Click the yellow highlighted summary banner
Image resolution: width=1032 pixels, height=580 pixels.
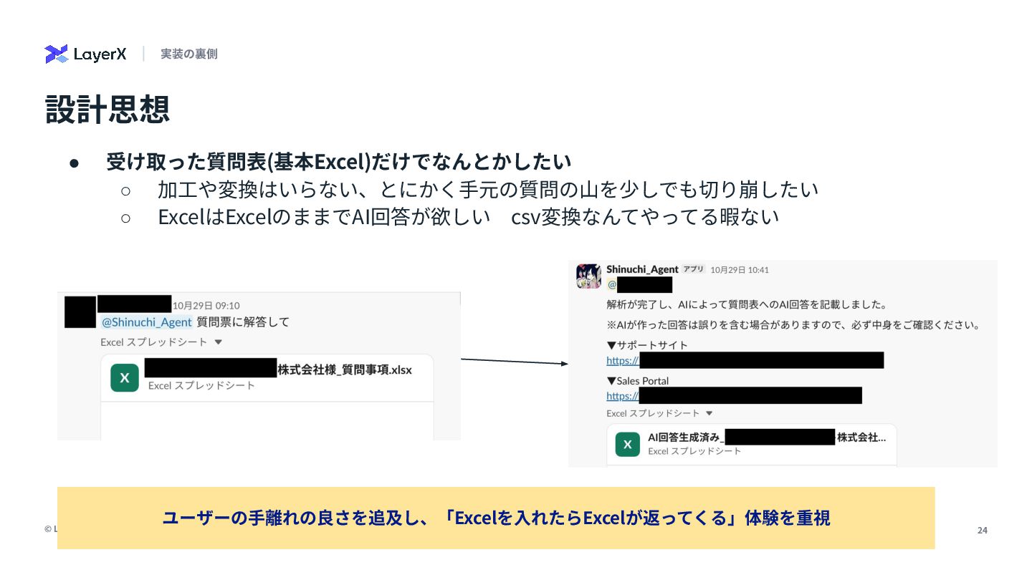click(496, 518)
